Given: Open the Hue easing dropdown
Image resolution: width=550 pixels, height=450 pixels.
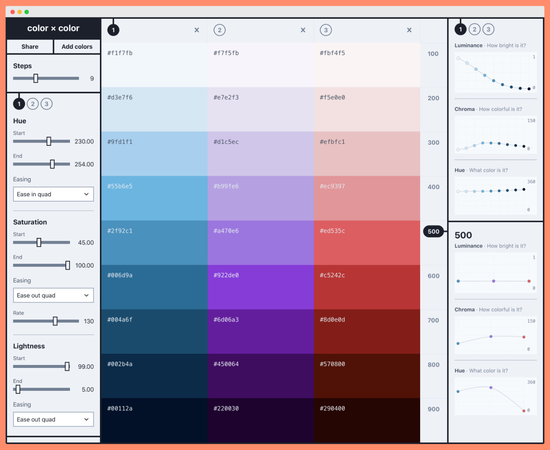Looking at the screenshot, I should coord(53,194).
